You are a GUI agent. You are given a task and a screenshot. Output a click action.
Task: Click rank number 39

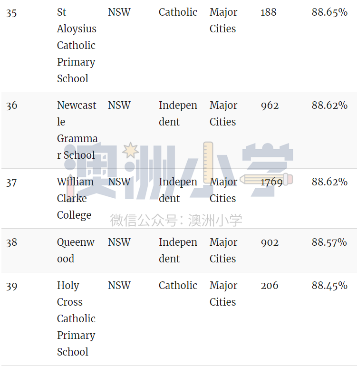click(12, 286)
